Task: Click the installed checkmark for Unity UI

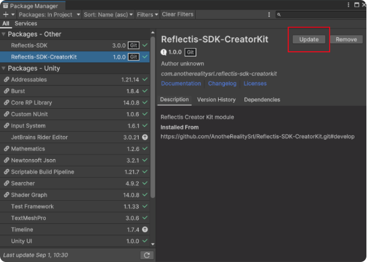Action: (145, 241)
